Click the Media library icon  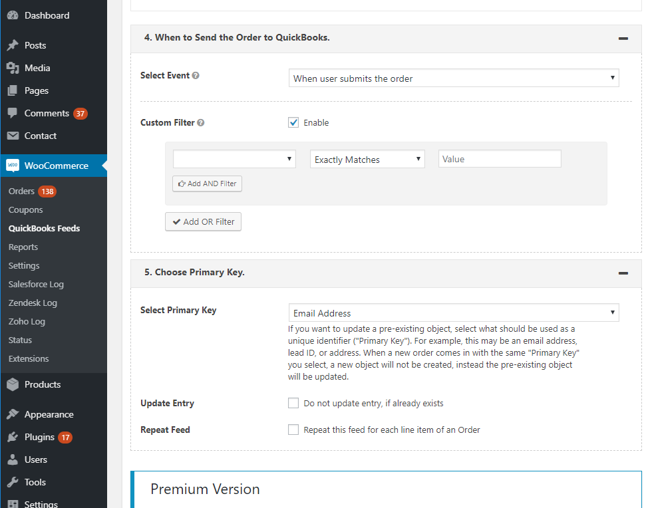13,68
